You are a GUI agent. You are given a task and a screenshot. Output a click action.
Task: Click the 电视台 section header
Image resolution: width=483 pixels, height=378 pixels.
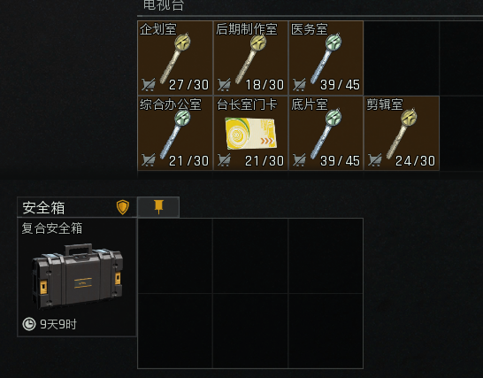[x=164, y=5]
